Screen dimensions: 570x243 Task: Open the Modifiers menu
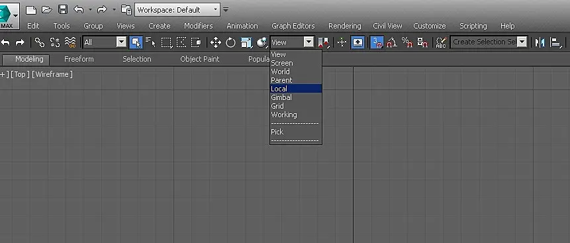point(198,26)
